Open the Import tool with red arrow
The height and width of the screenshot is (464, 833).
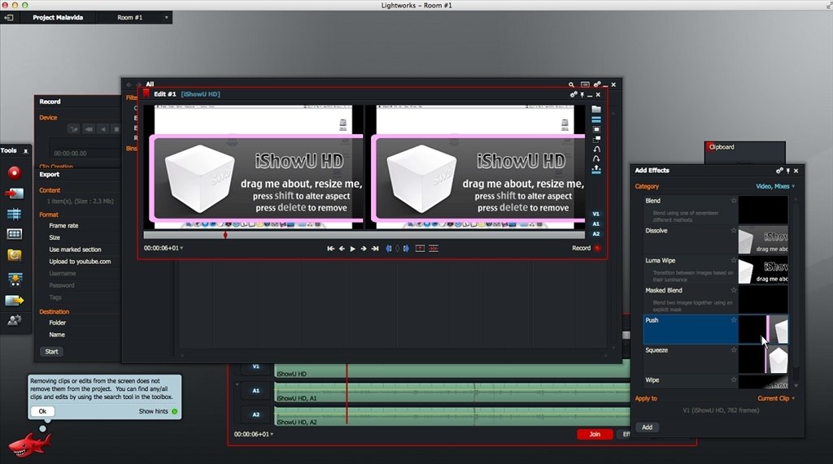(15, 193)
